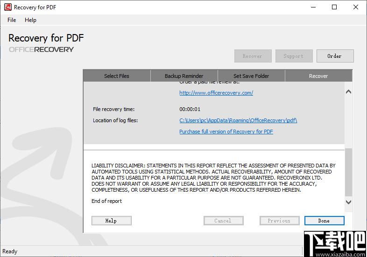Switch to the Backup Reminder step tab

184,76
